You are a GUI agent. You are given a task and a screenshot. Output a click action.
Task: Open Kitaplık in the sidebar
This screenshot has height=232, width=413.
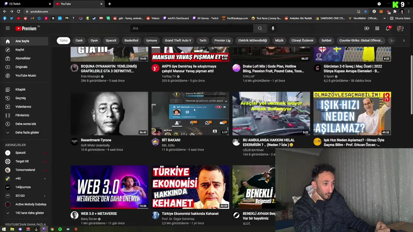click(24, 90)
